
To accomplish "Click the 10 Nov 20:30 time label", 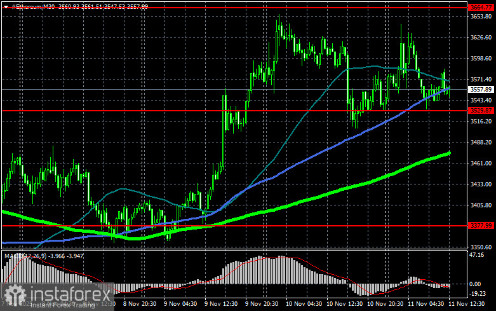I will coord(385,304).
